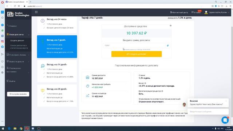
Task: Open Opera sidebar Messenger icon
Action: point(3,25)
